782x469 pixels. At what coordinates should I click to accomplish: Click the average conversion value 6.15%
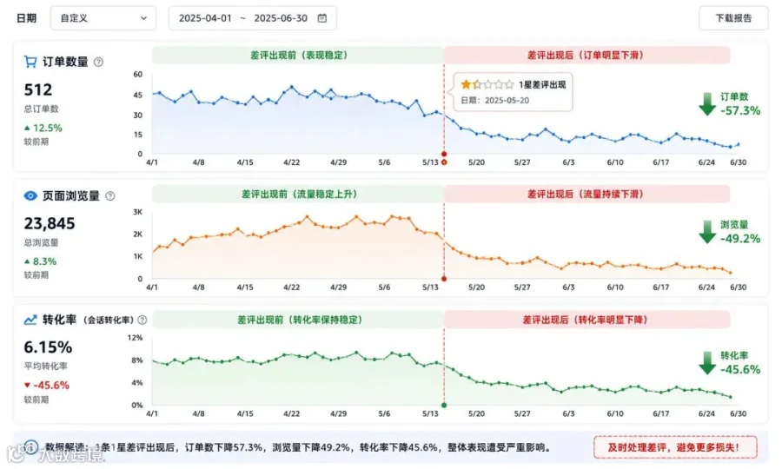[48, 347]
